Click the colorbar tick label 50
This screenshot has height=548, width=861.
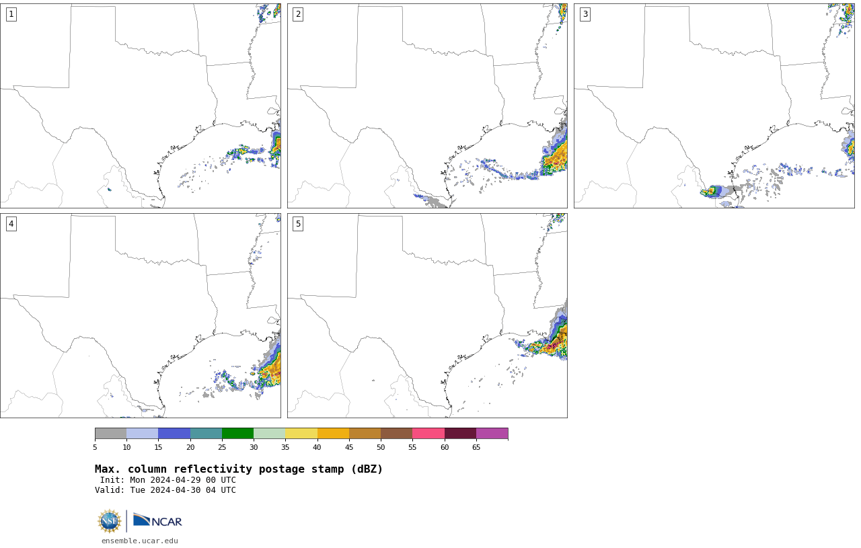click(x=381, y=447)
